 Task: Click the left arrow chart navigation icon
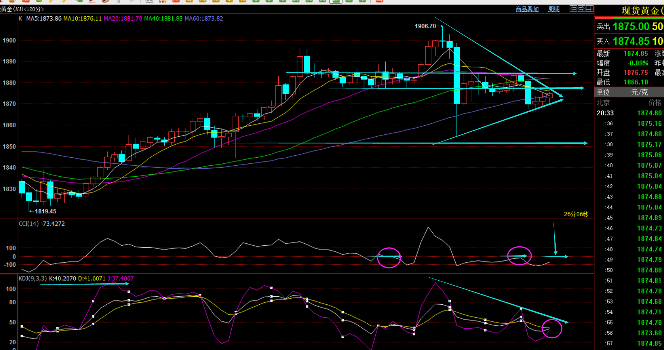click(573, 9)
